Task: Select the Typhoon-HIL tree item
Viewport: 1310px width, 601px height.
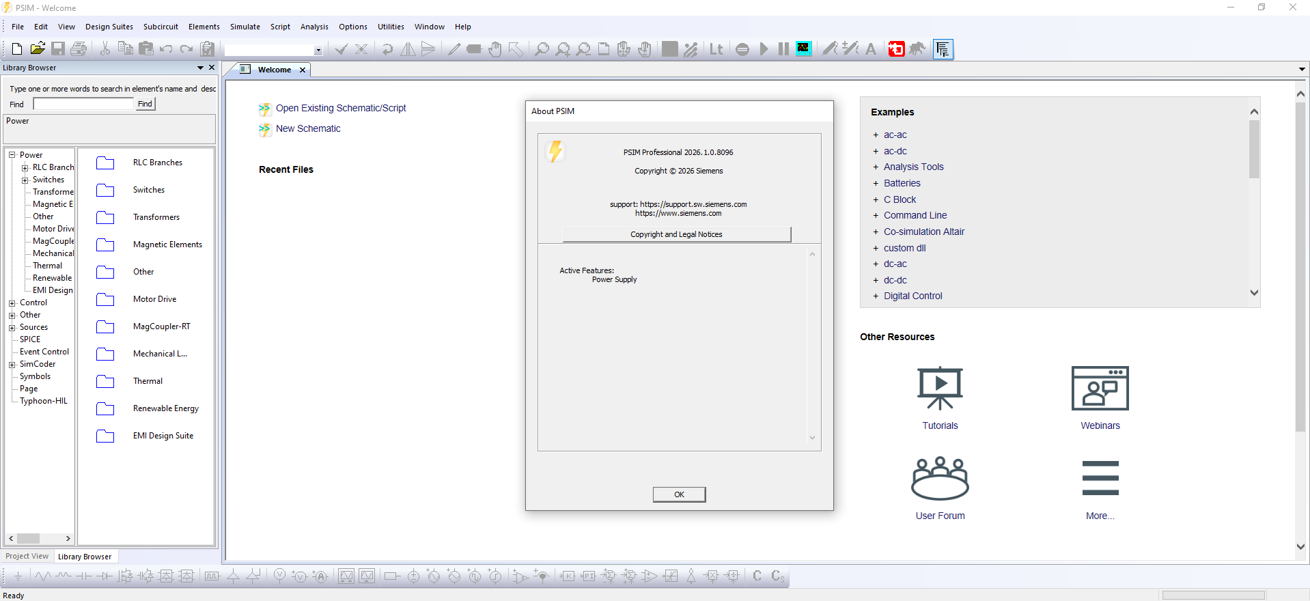Action: [x=44, y=401]
